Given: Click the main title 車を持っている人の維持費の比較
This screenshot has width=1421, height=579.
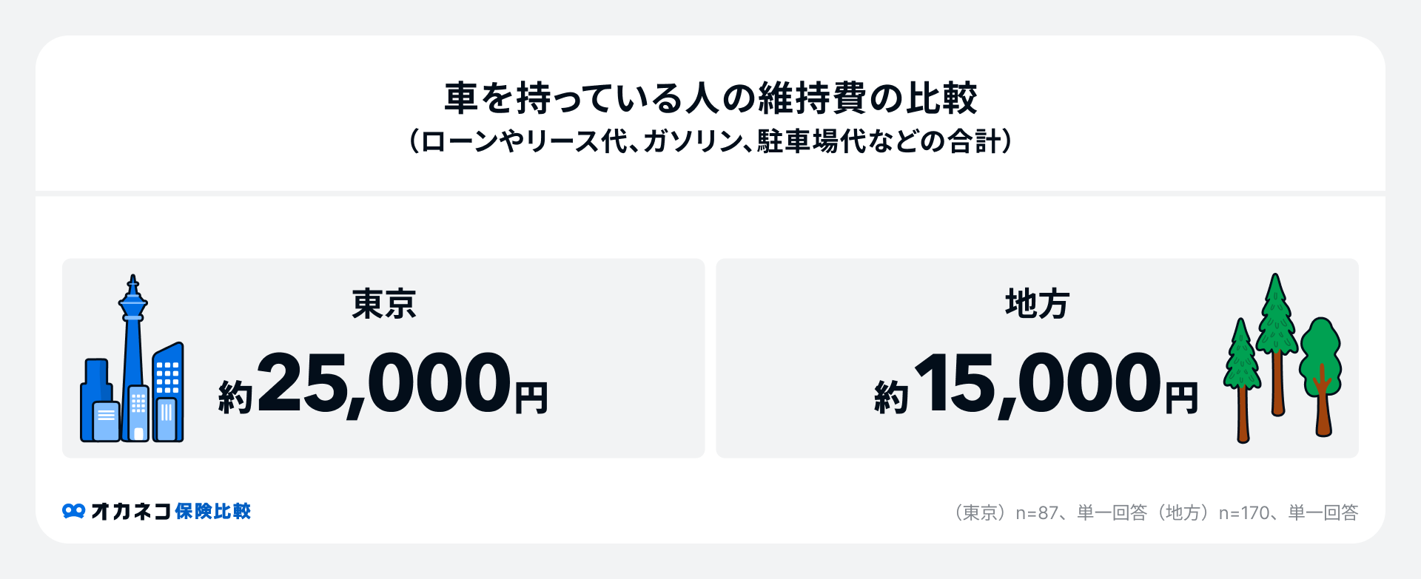Looking at the screenshot, I should coord(710,98).
